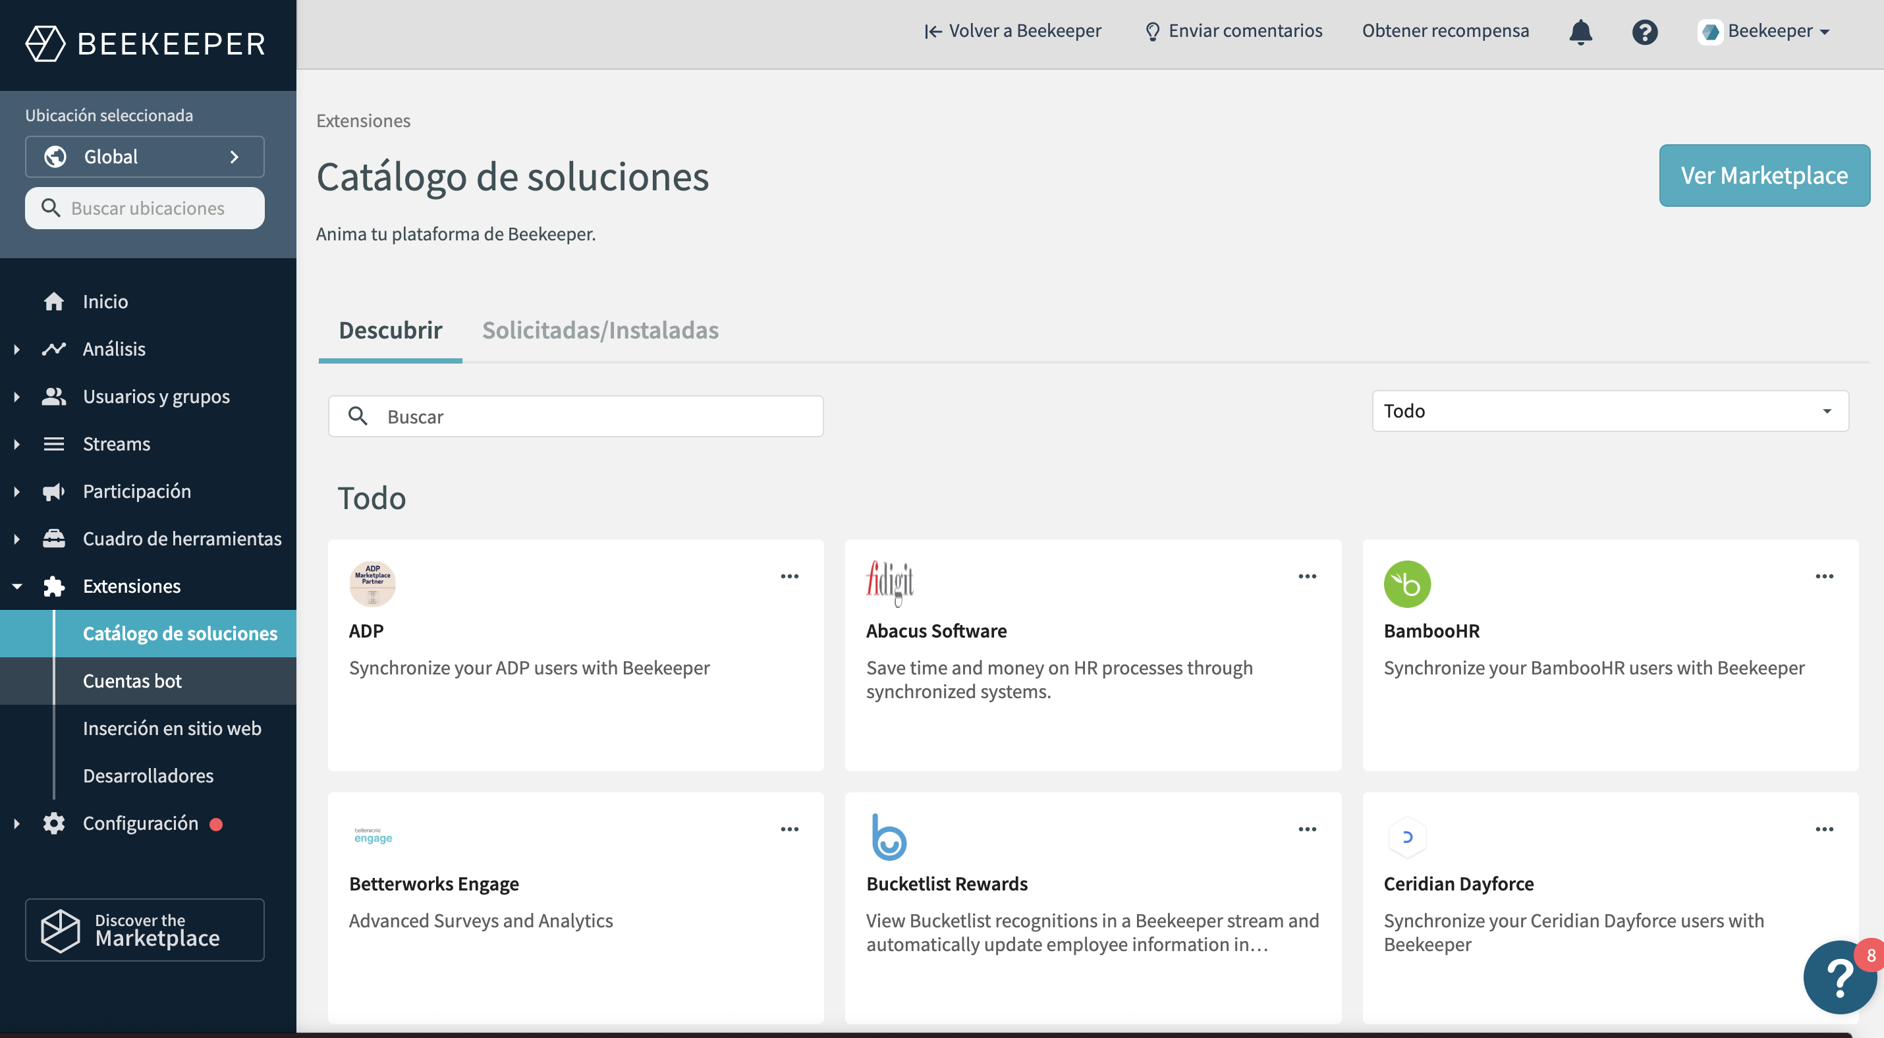Open Configuración using the gear icon

(x=55, y=823)
